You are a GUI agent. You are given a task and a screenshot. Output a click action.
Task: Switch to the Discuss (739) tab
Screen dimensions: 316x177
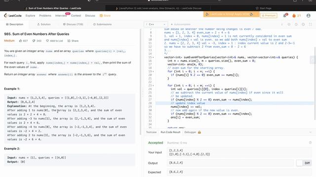coord(73,24)
